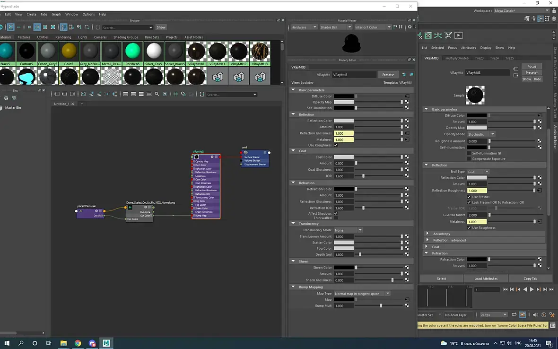Click the map button next to Diffuse Color
The height and width of the screenshot is (349, 558).
[407, 96]
